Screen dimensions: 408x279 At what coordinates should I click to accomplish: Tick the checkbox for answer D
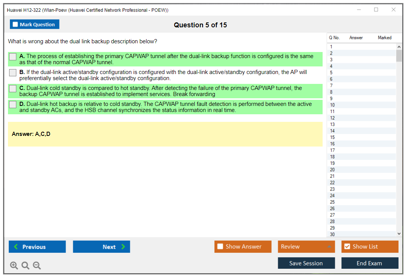pos(13,104)
